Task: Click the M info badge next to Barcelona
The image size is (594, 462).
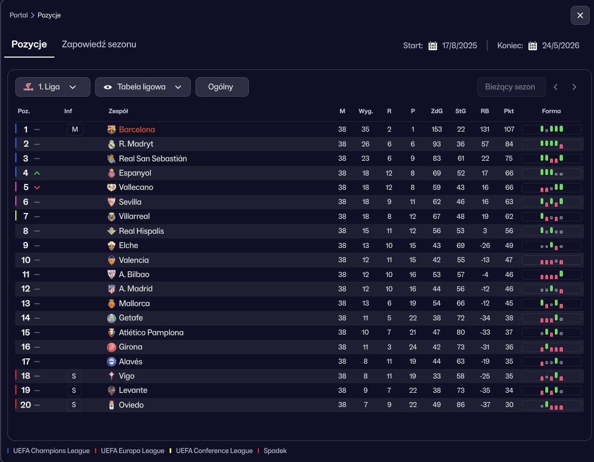Action: coord(75,130)
